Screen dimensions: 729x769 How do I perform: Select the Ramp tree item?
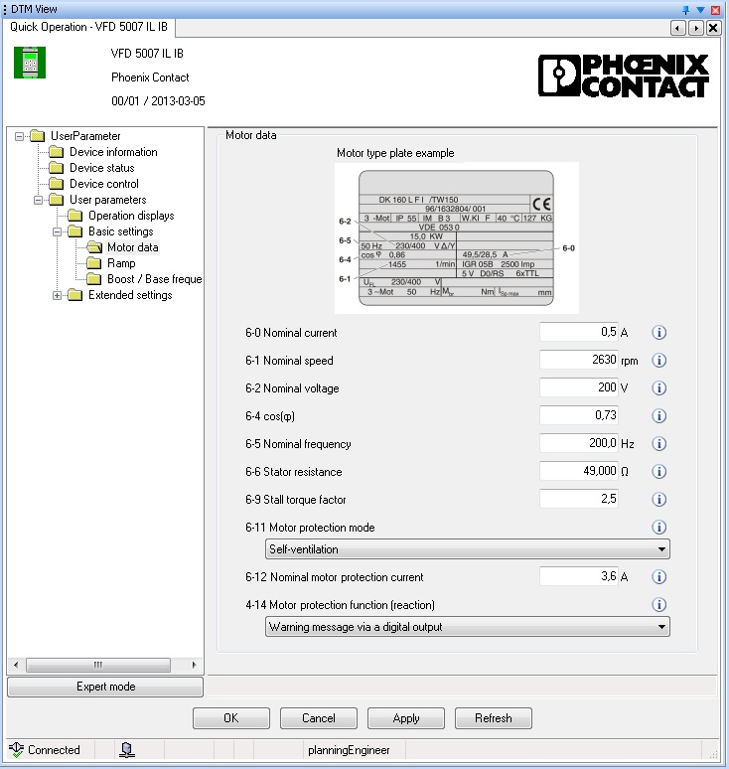(x=121, y=263)
